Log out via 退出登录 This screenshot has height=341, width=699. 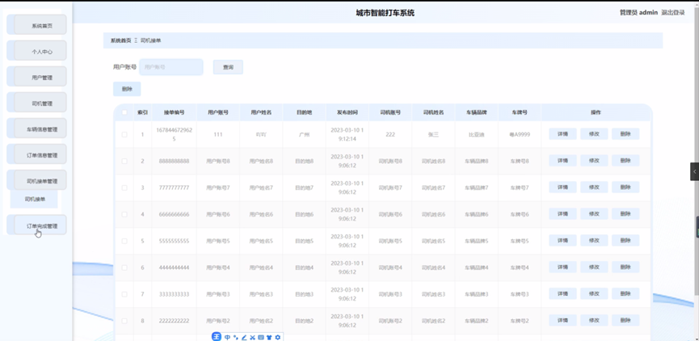pos(672,12)
